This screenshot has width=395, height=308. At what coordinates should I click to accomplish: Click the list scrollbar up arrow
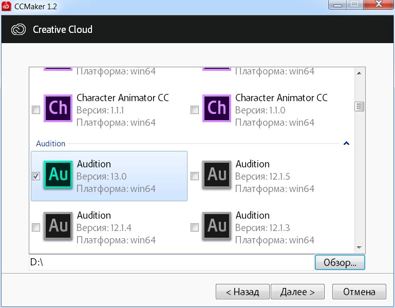click(x=360, y=73)
